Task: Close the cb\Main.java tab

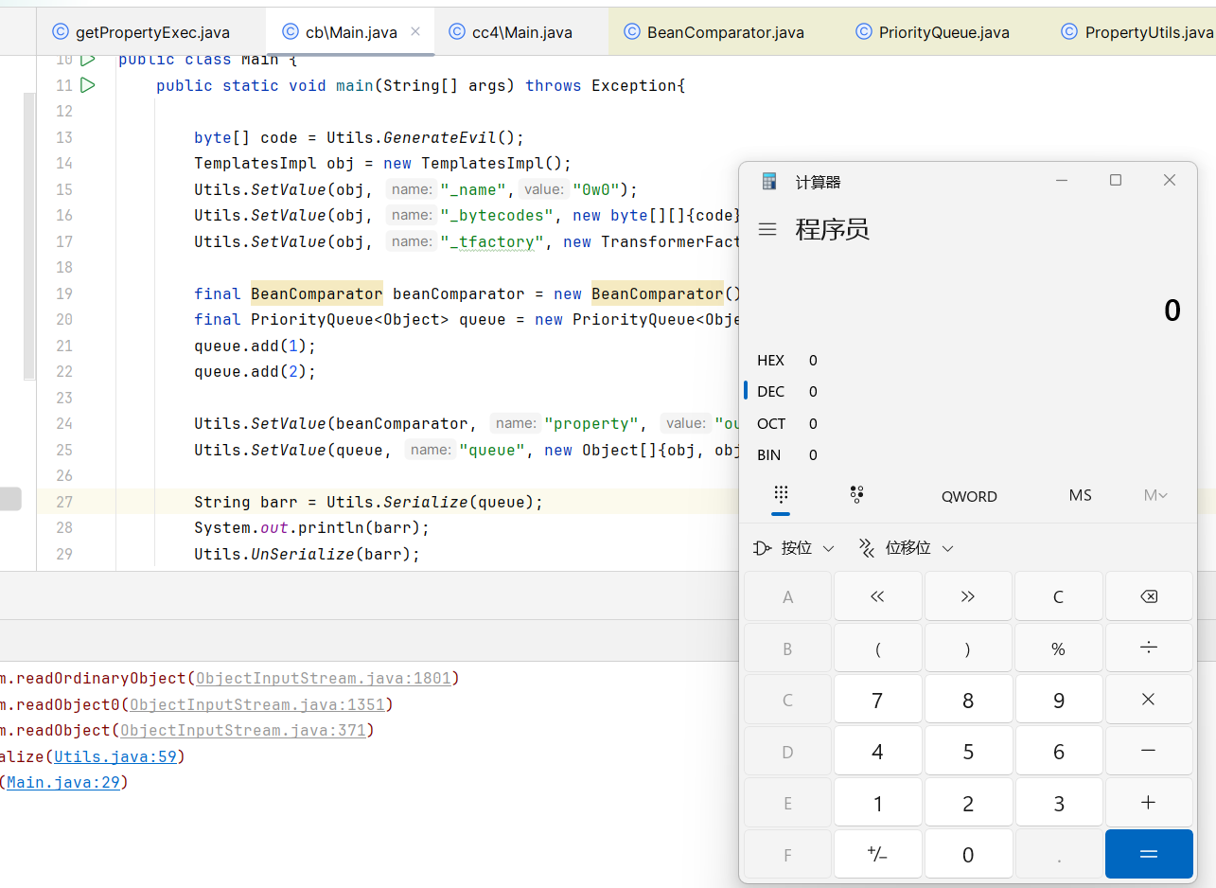Action: pyautogui.click(x=414, y=32)
